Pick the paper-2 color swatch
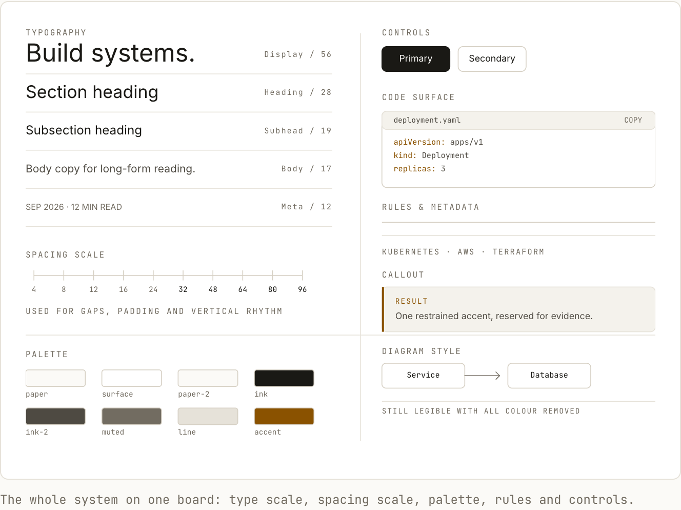The width and height of the screenshot is (681, 510). (208, 378)
